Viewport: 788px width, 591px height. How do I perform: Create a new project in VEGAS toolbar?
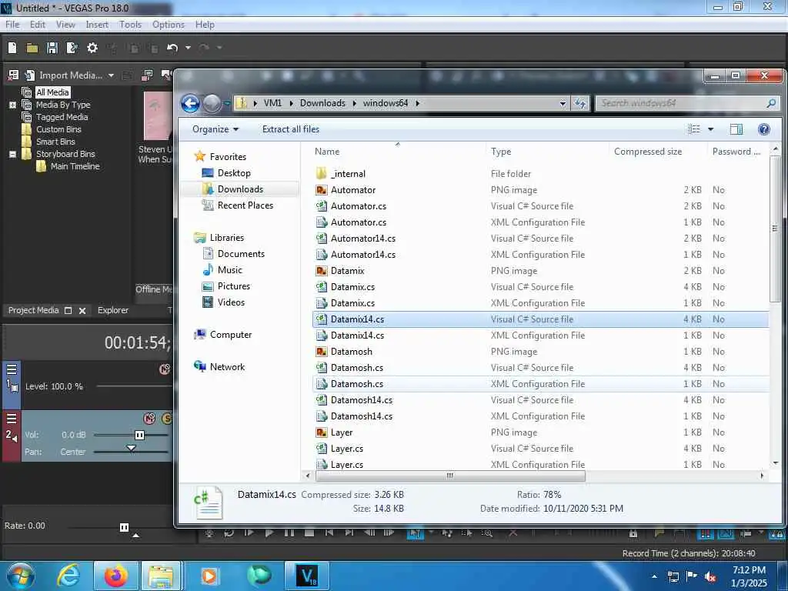[x=12, y=48]
